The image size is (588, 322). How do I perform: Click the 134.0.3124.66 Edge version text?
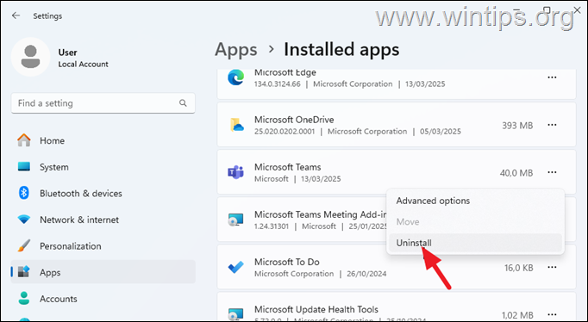pos(277,84)
